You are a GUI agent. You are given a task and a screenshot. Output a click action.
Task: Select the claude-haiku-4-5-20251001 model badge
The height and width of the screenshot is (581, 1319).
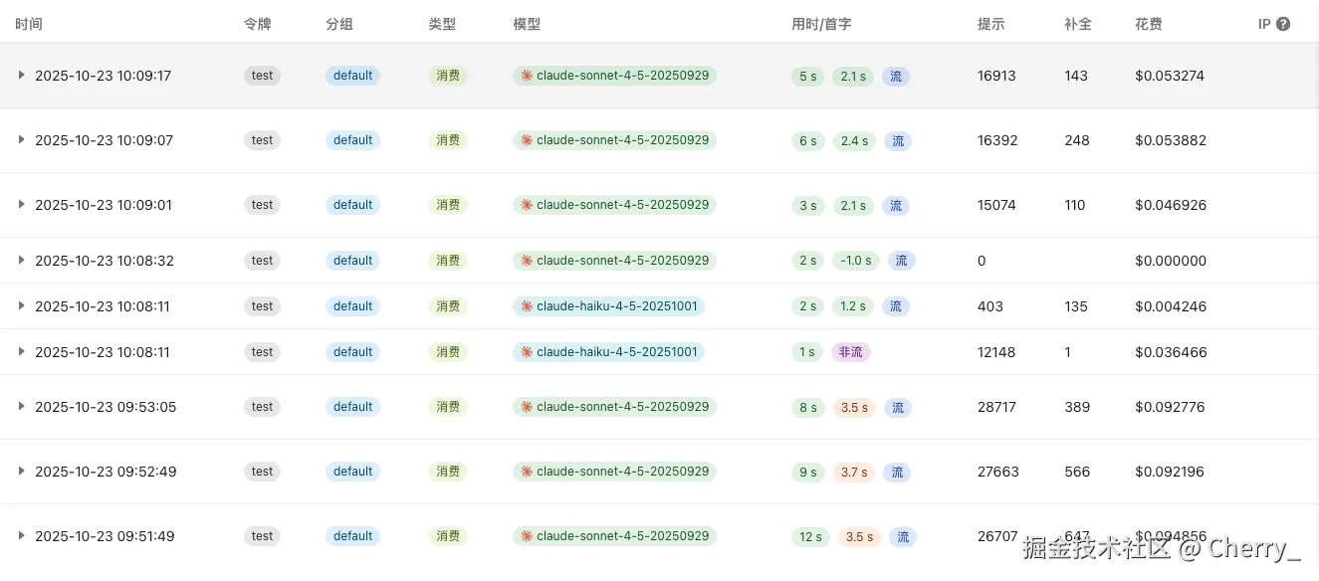pos(609,305)
